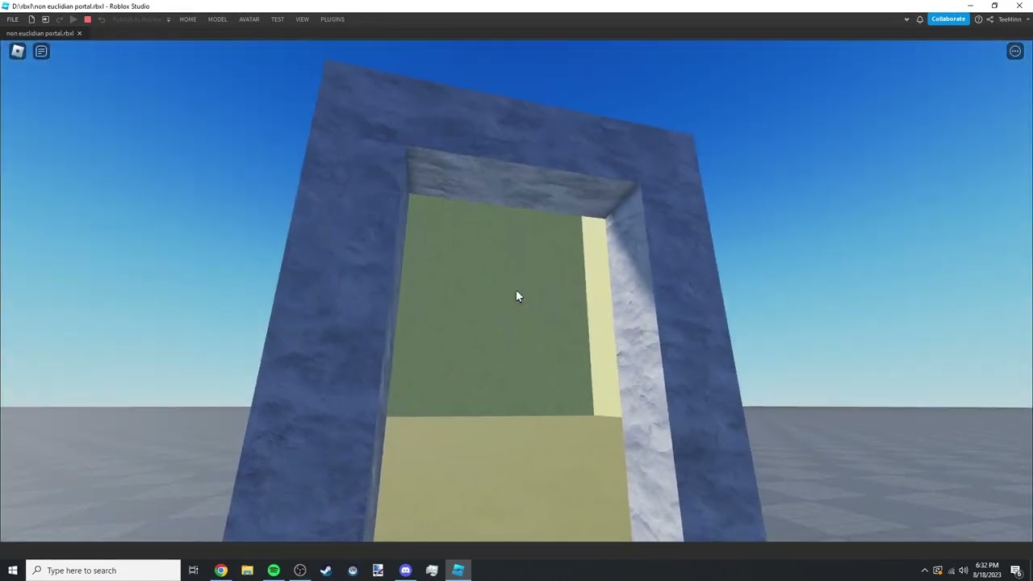
Task: Click the Publish to Roblox button
Action: tap(137, 19)
